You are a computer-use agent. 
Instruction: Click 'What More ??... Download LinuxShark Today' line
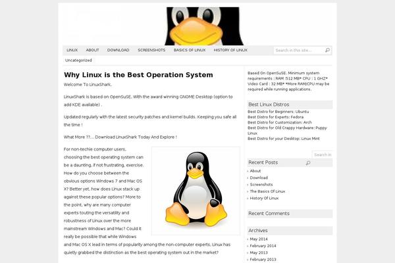point(120,137)
